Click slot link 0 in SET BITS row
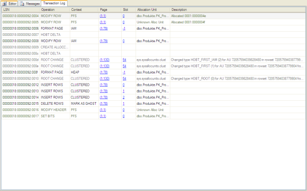The width and height of the screenshot is (307, 191). (x=123, y=116)
